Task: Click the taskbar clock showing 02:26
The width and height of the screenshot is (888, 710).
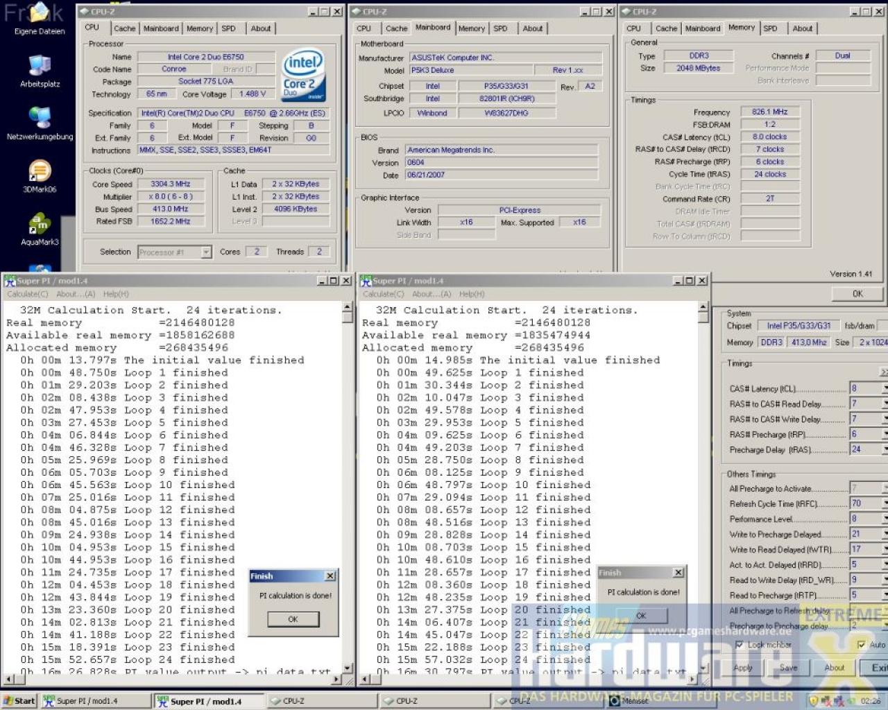Action: click(871, 701)
